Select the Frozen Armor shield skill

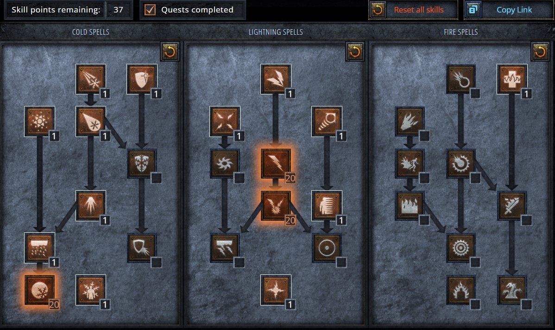coord(142,79)
